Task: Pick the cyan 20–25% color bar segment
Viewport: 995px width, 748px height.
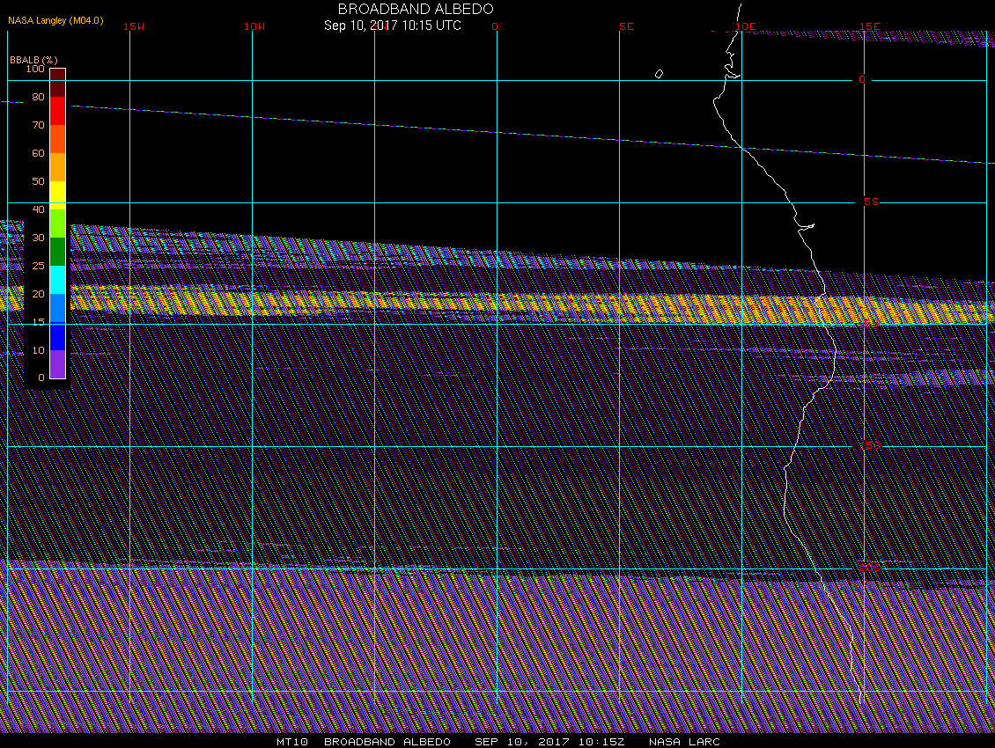Action: tap(57, 280)
